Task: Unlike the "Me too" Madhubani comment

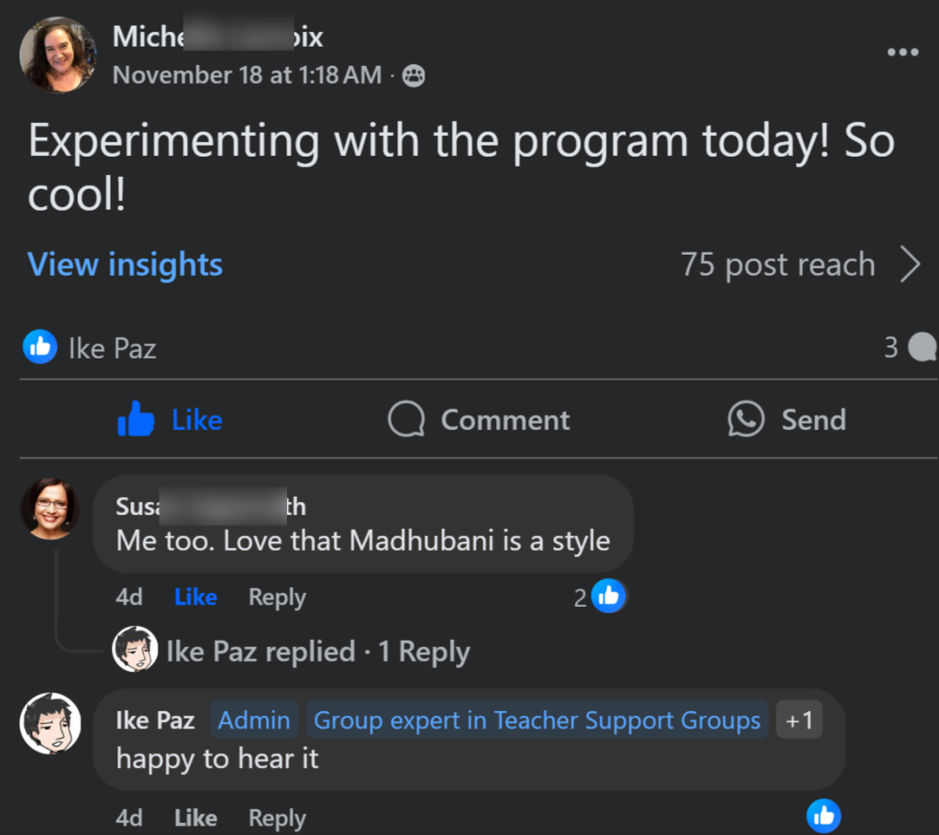Action: [195, 597]
